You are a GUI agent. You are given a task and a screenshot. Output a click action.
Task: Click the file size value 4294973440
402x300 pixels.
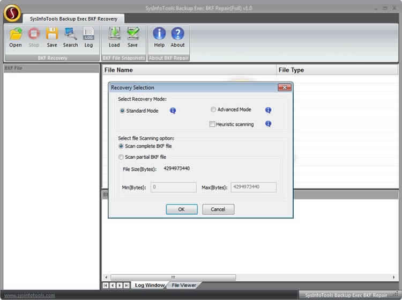pos(177,169)
